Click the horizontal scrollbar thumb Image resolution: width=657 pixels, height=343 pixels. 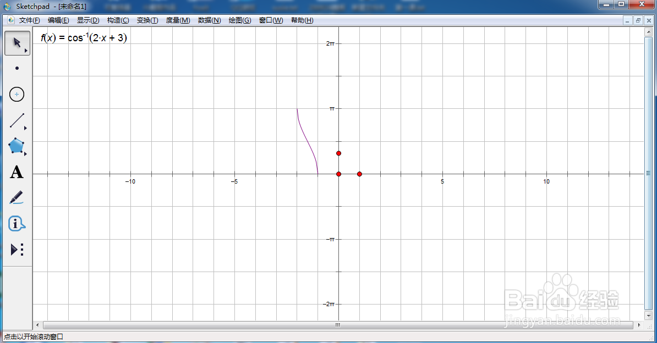pyautogui.click(x=338, y=325)
